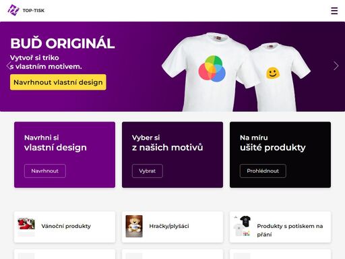Click the teddy bear thumbnail image

[x=134, y=226]
